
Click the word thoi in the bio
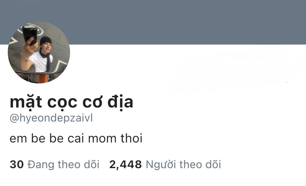pos(132,138)
